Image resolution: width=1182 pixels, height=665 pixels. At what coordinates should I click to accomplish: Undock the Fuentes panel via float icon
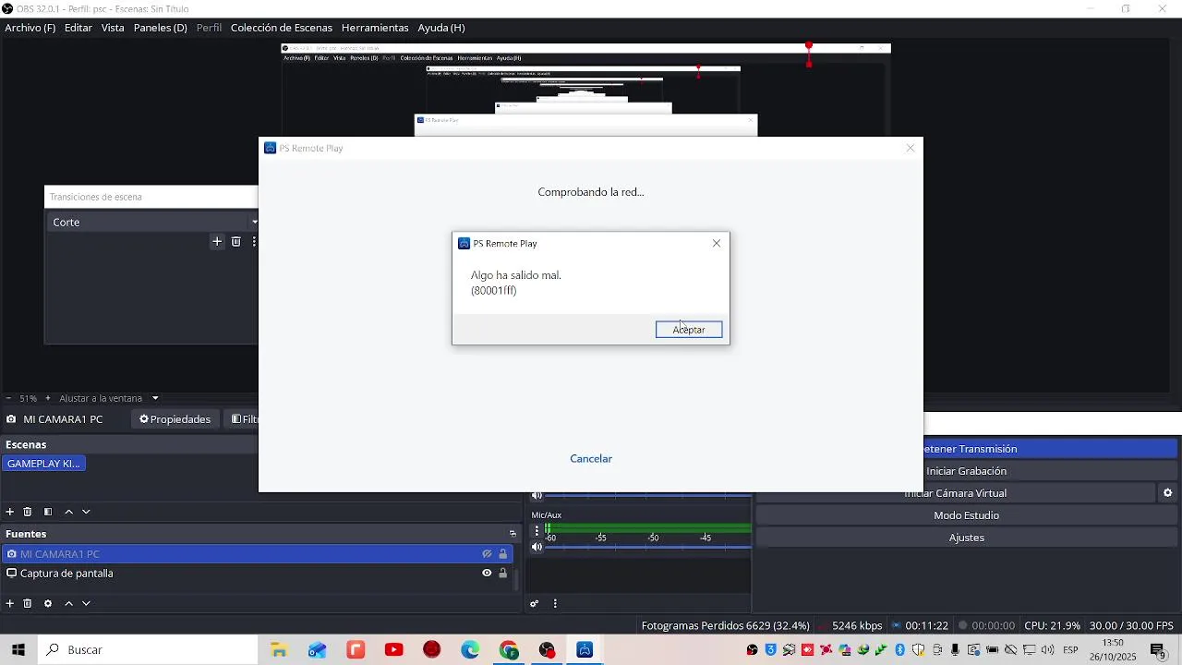point(513,534)
